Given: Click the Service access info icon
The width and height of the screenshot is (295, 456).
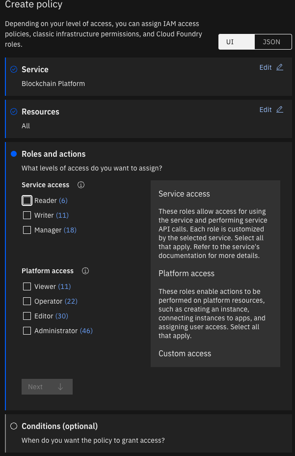Looking at the screenshot, I should point(81,185).
